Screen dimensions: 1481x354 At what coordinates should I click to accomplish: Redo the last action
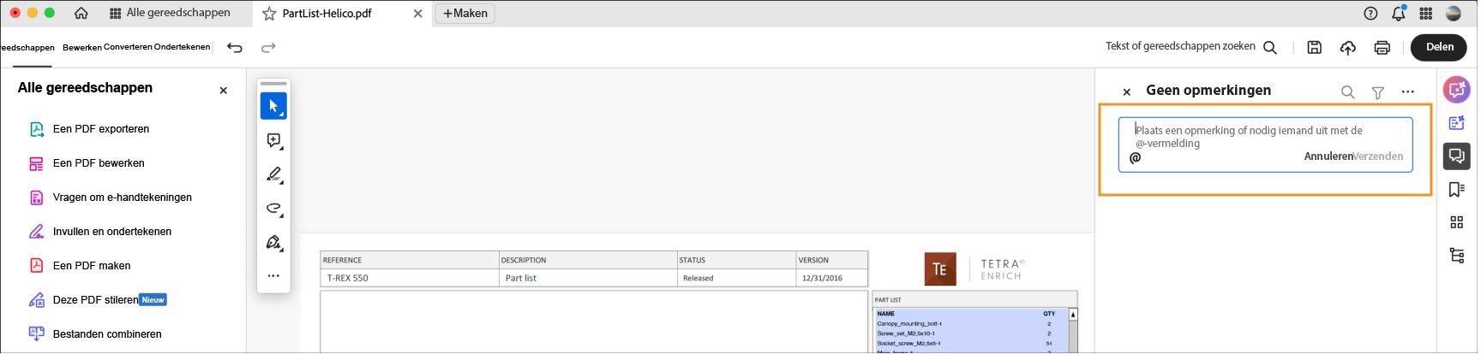(268, 47)
